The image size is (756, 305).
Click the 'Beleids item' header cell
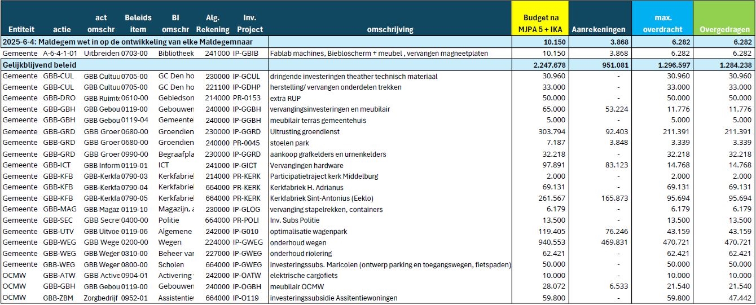138,24
